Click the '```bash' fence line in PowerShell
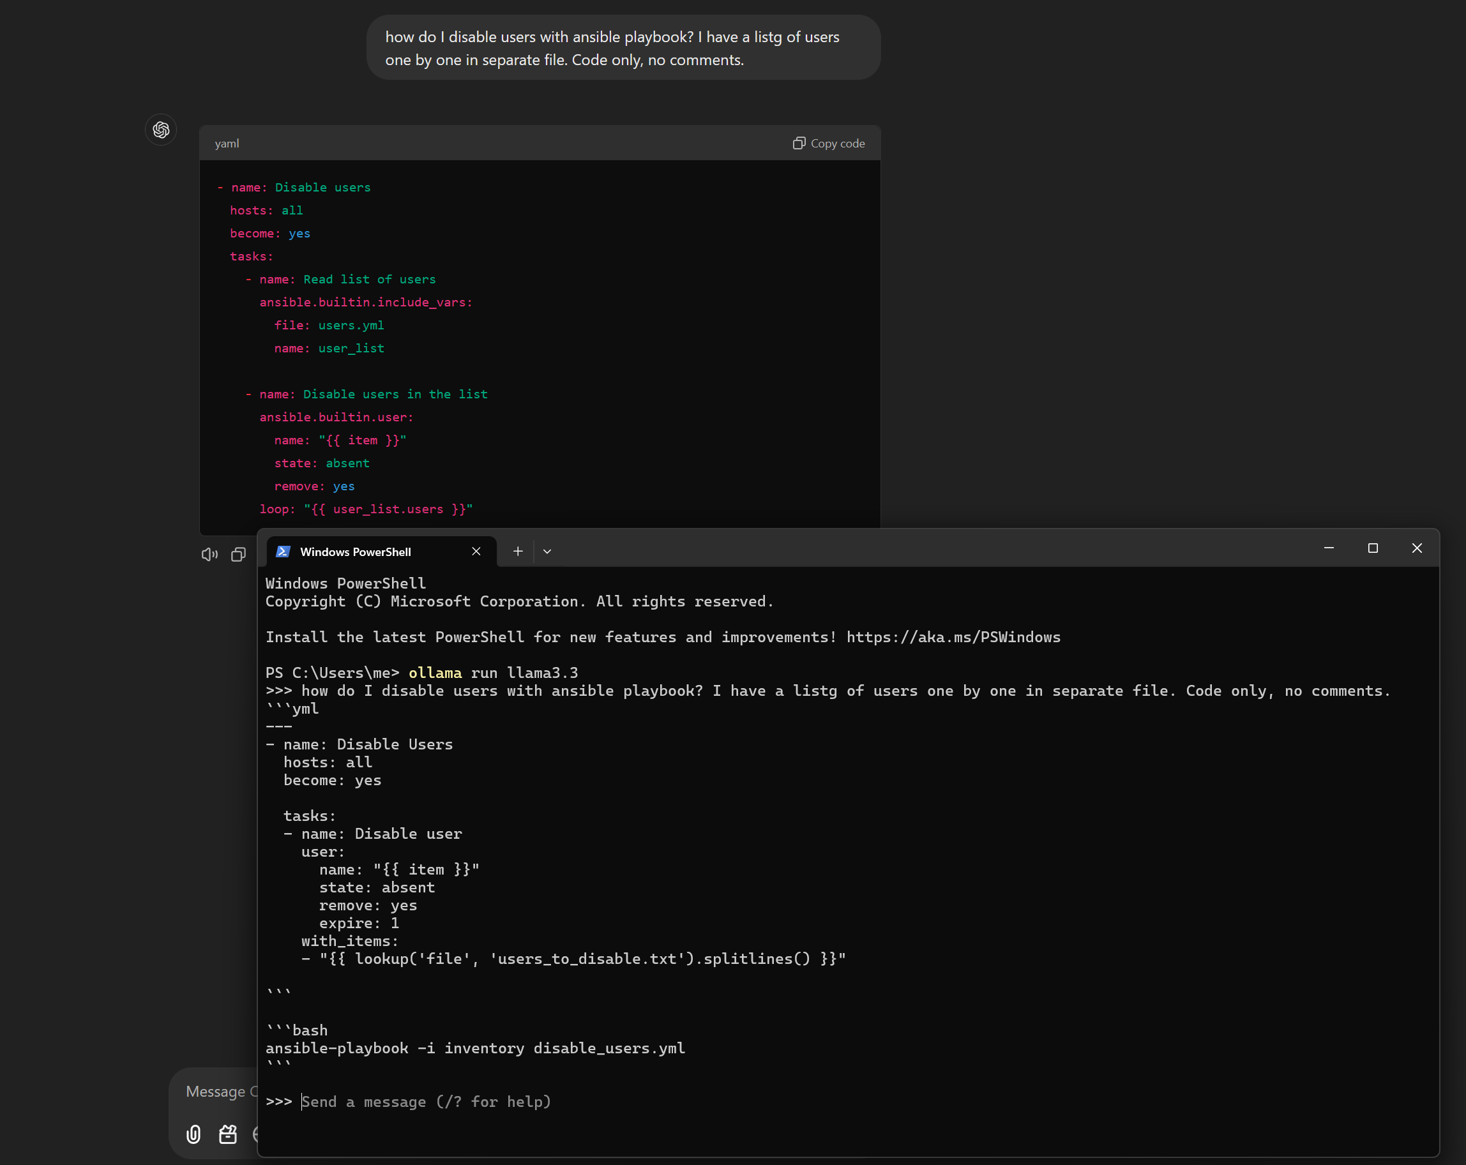Image resolution: width=1466 pixels, height=1165 pixels. pyautogui.click(x=296, y=1030)
